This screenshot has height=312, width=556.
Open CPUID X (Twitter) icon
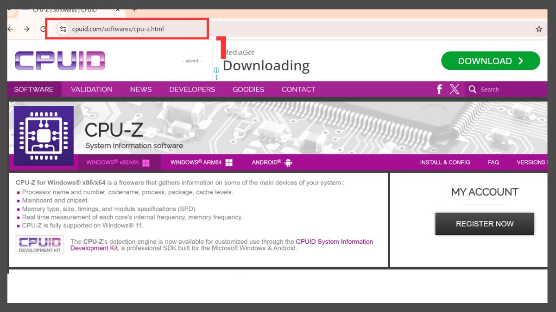click(455, 89)
